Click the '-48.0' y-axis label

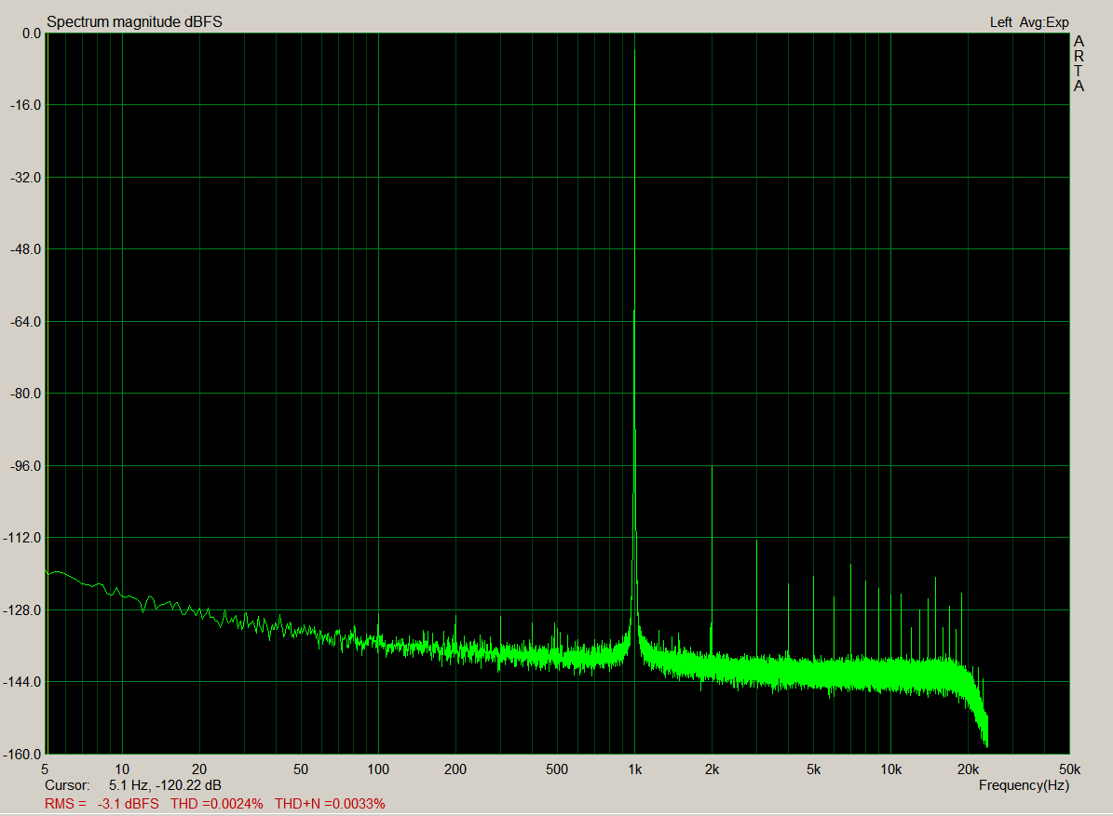pos(25,249)
